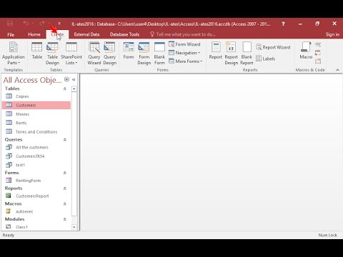
Task: Select the autoexec macro
Action: [36, 211]
